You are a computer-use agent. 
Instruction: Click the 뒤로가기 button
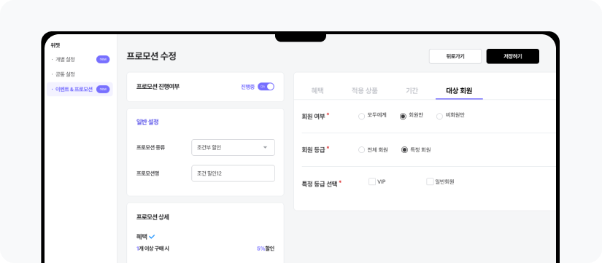[x=455, y=56]
